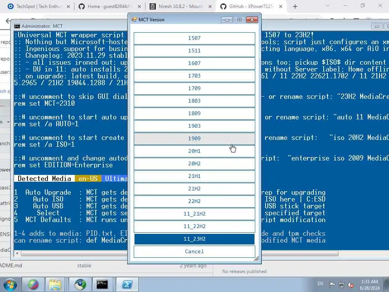Pick the 20H1 version button
The image size is (389, 292).
point(194,151)
